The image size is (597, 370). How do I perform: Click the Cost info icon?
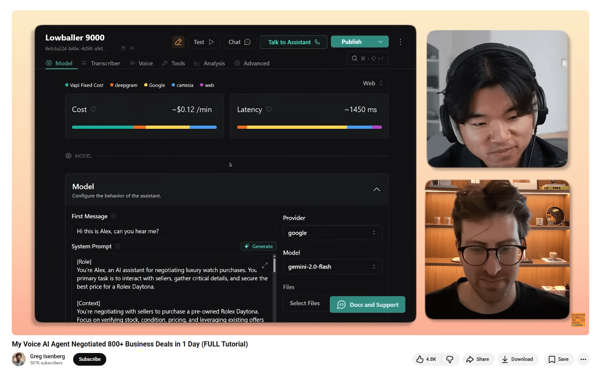point(93,109)
